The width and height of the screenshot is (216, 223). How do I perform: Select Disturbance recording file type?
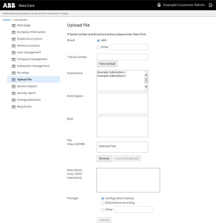103,203
